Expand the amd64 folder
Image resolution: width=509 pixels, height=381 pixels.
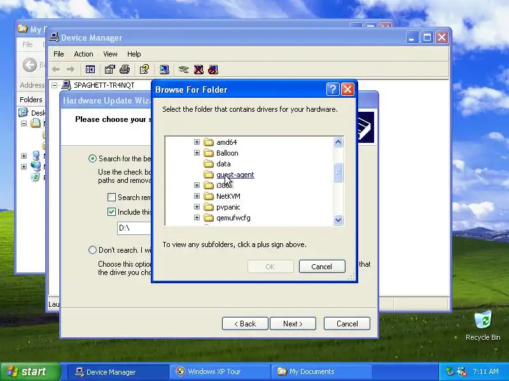pos(197,142)
